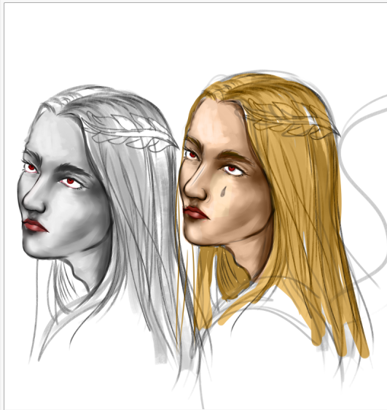The height and width of the screenshot is (410, 387).
Task: Click the dark teardrop mark on colored cheek
Action: point(223,191)
